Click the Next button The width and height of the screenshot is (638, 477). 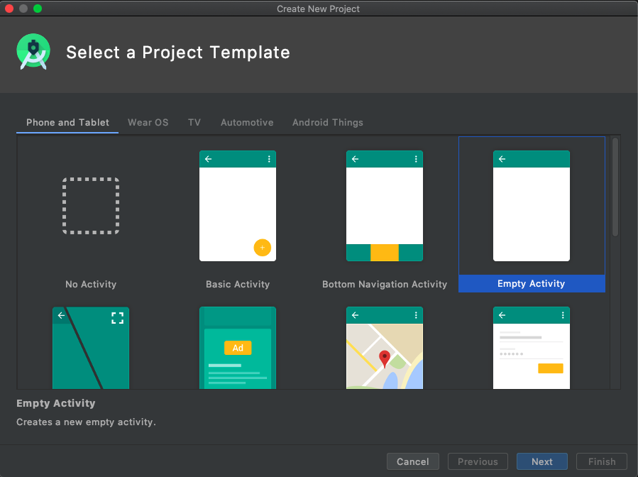pyautogui.click(x=542, y=461)
